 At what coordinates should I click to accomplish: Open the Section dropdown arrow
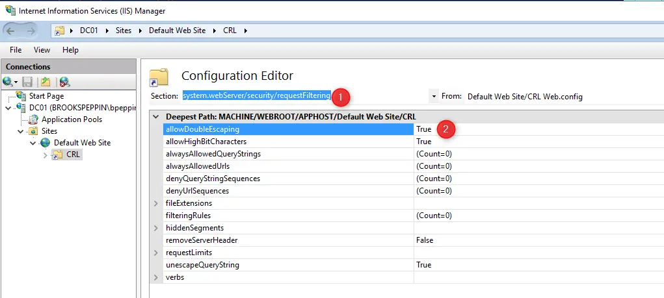[434, 97]
